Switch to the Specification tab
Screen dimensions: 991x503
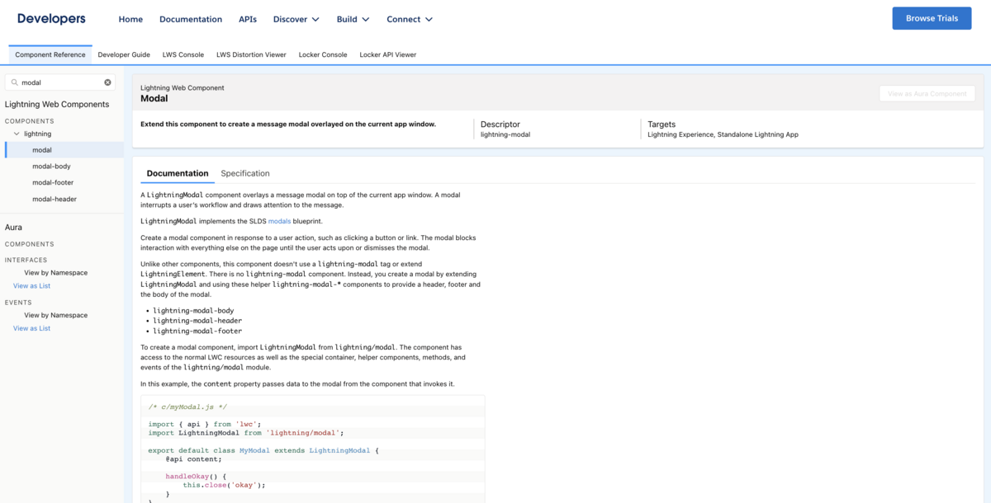(x=244, y=173)
